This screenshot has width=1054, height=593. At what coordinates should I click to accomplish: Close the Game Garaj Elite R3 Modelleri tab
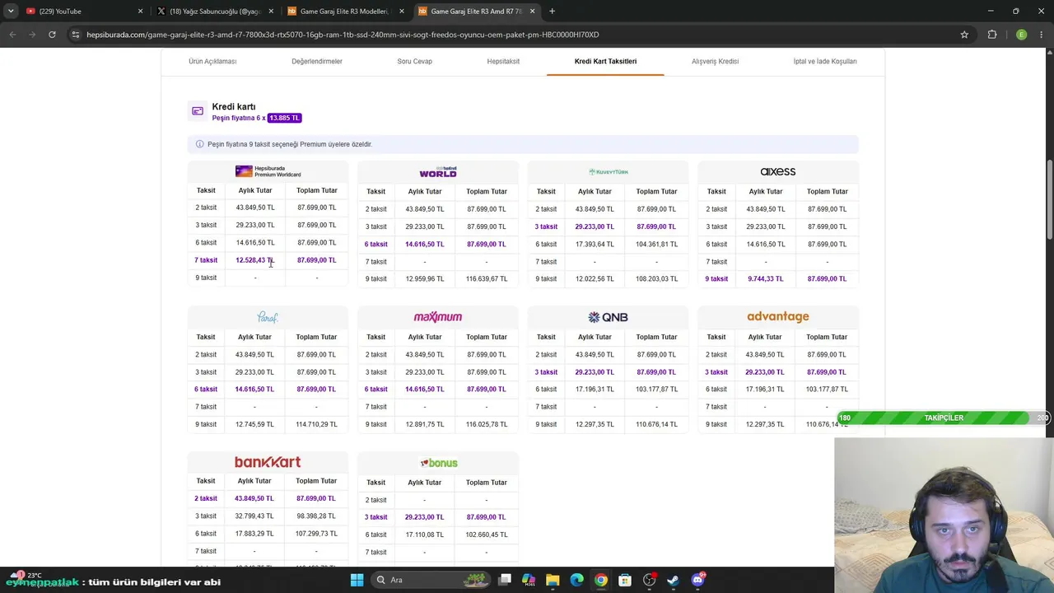(x=402, y=12)
